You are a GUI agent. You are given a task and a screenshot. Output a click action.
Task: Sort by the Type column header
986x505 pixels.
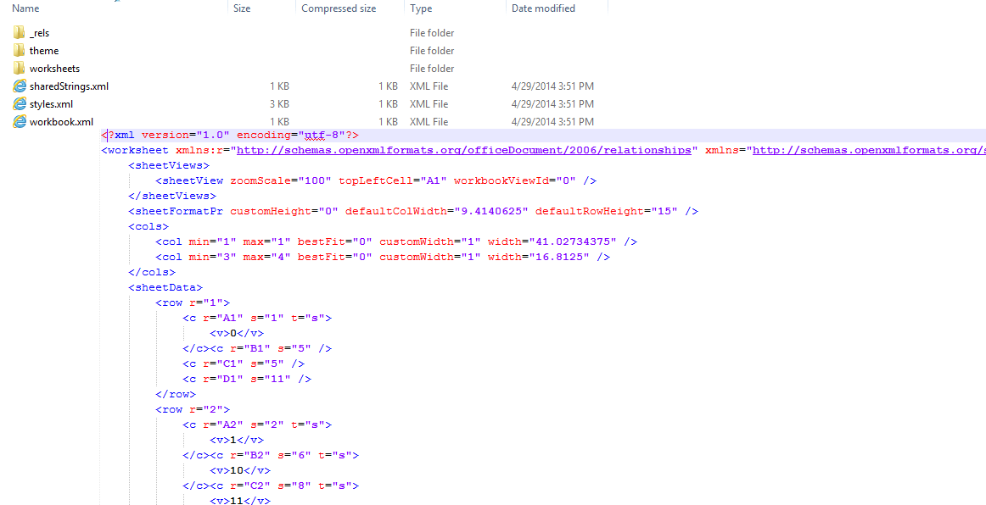point(421,8)
